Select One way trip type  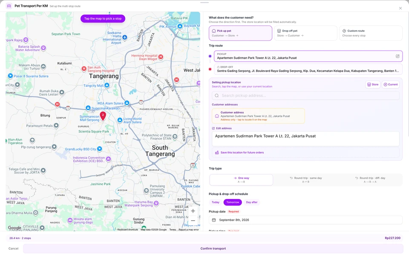pos(241,180)
